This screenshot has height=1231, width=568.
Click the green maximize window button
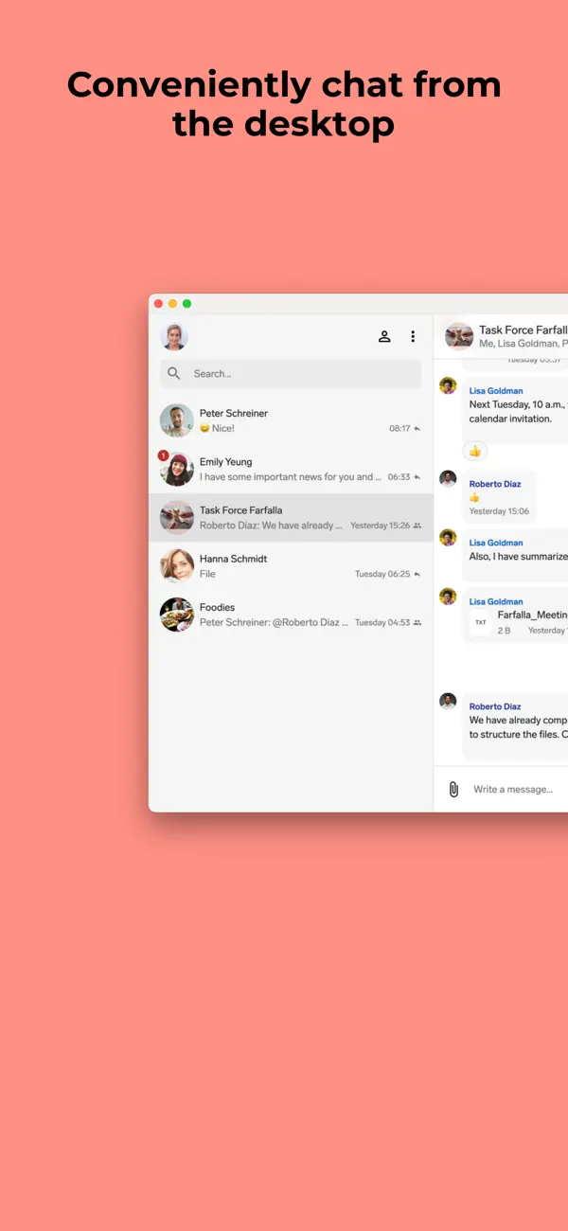pyautogui.click(x=186, y=304)
